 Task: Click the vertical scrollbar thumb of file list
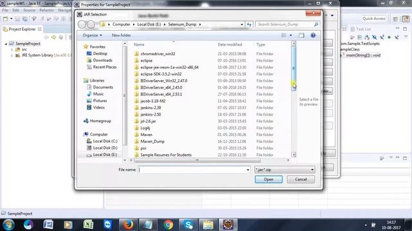[294, 69]
